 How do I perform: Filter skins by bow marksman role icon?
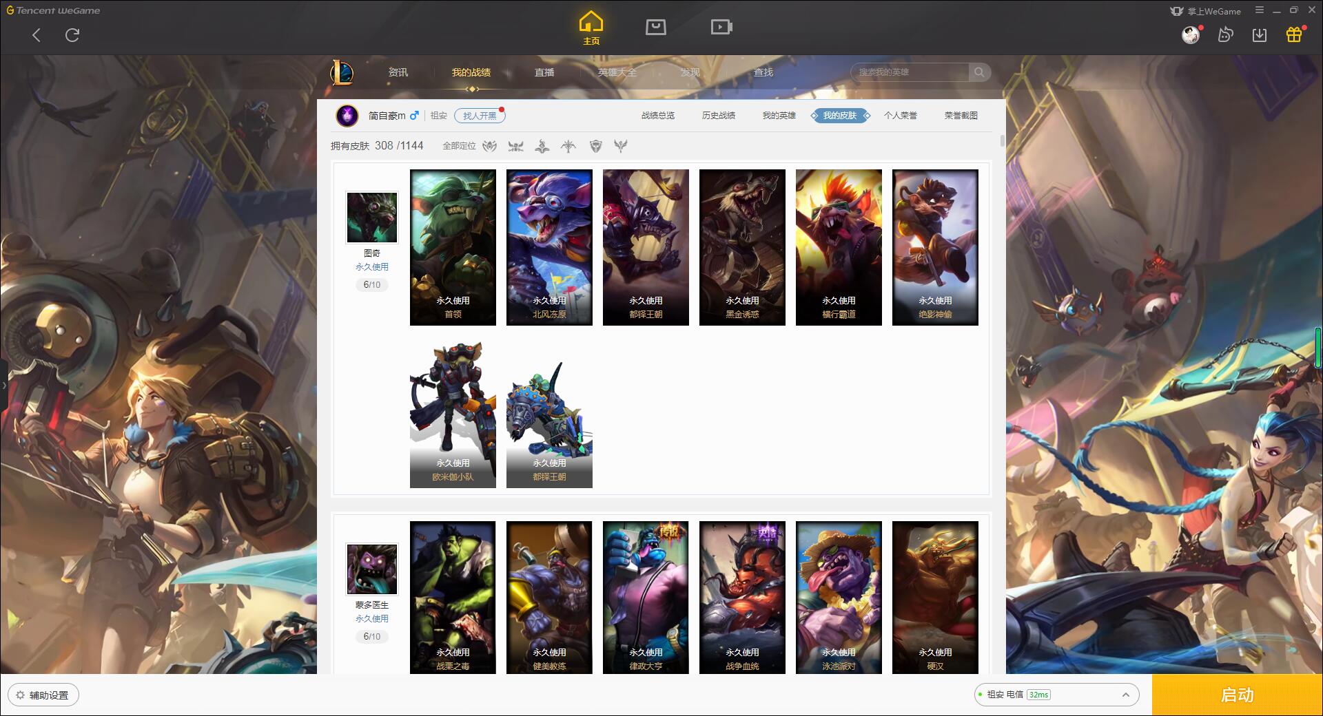[568, 146]
